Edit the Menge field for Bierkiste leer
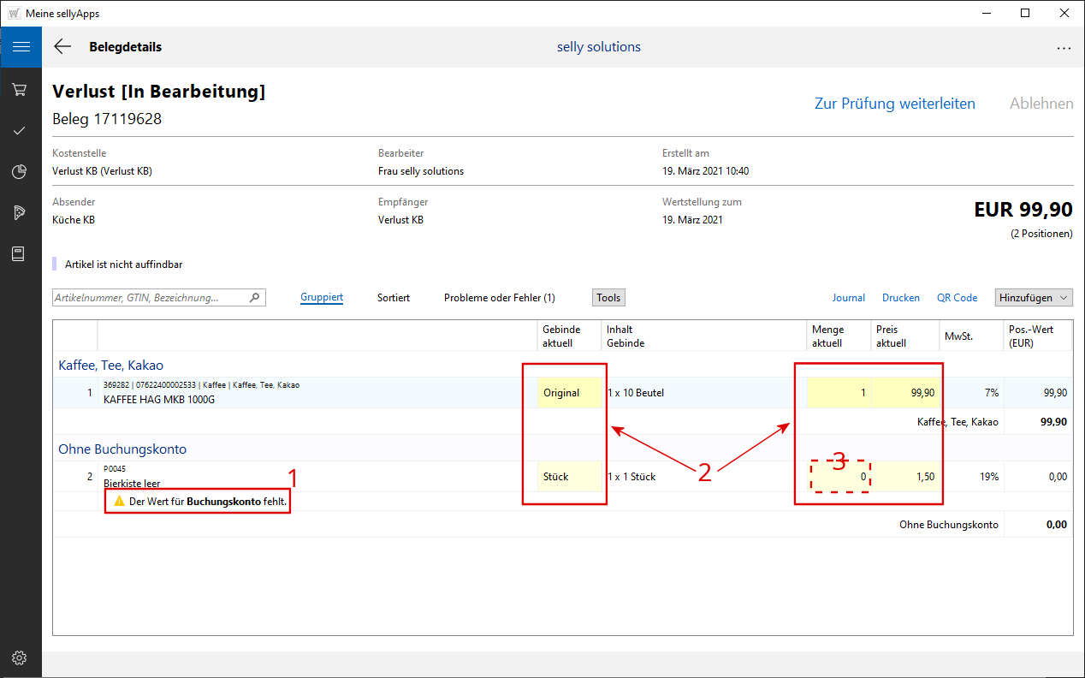 click(839, 477)
